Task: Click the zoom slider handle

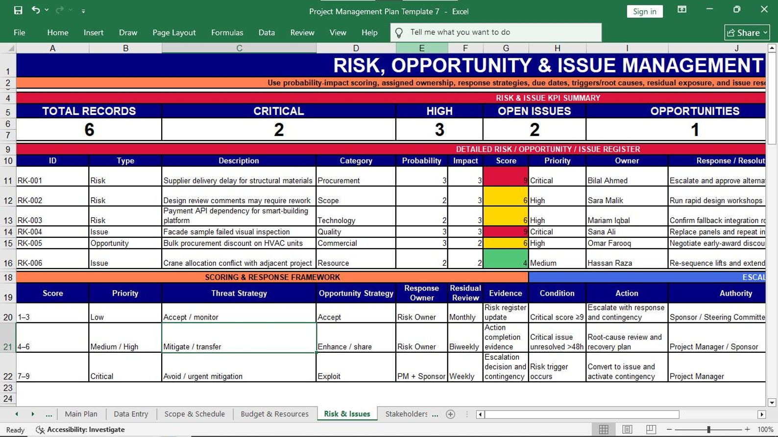Action: point(708,430)
